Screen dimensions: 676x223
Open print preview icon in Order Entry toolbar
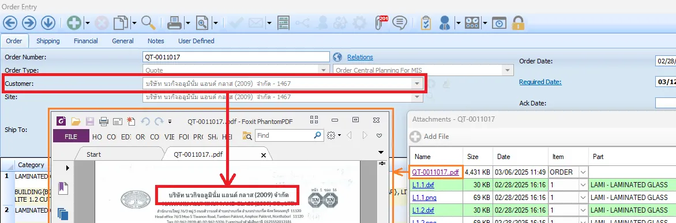point(202,22)
